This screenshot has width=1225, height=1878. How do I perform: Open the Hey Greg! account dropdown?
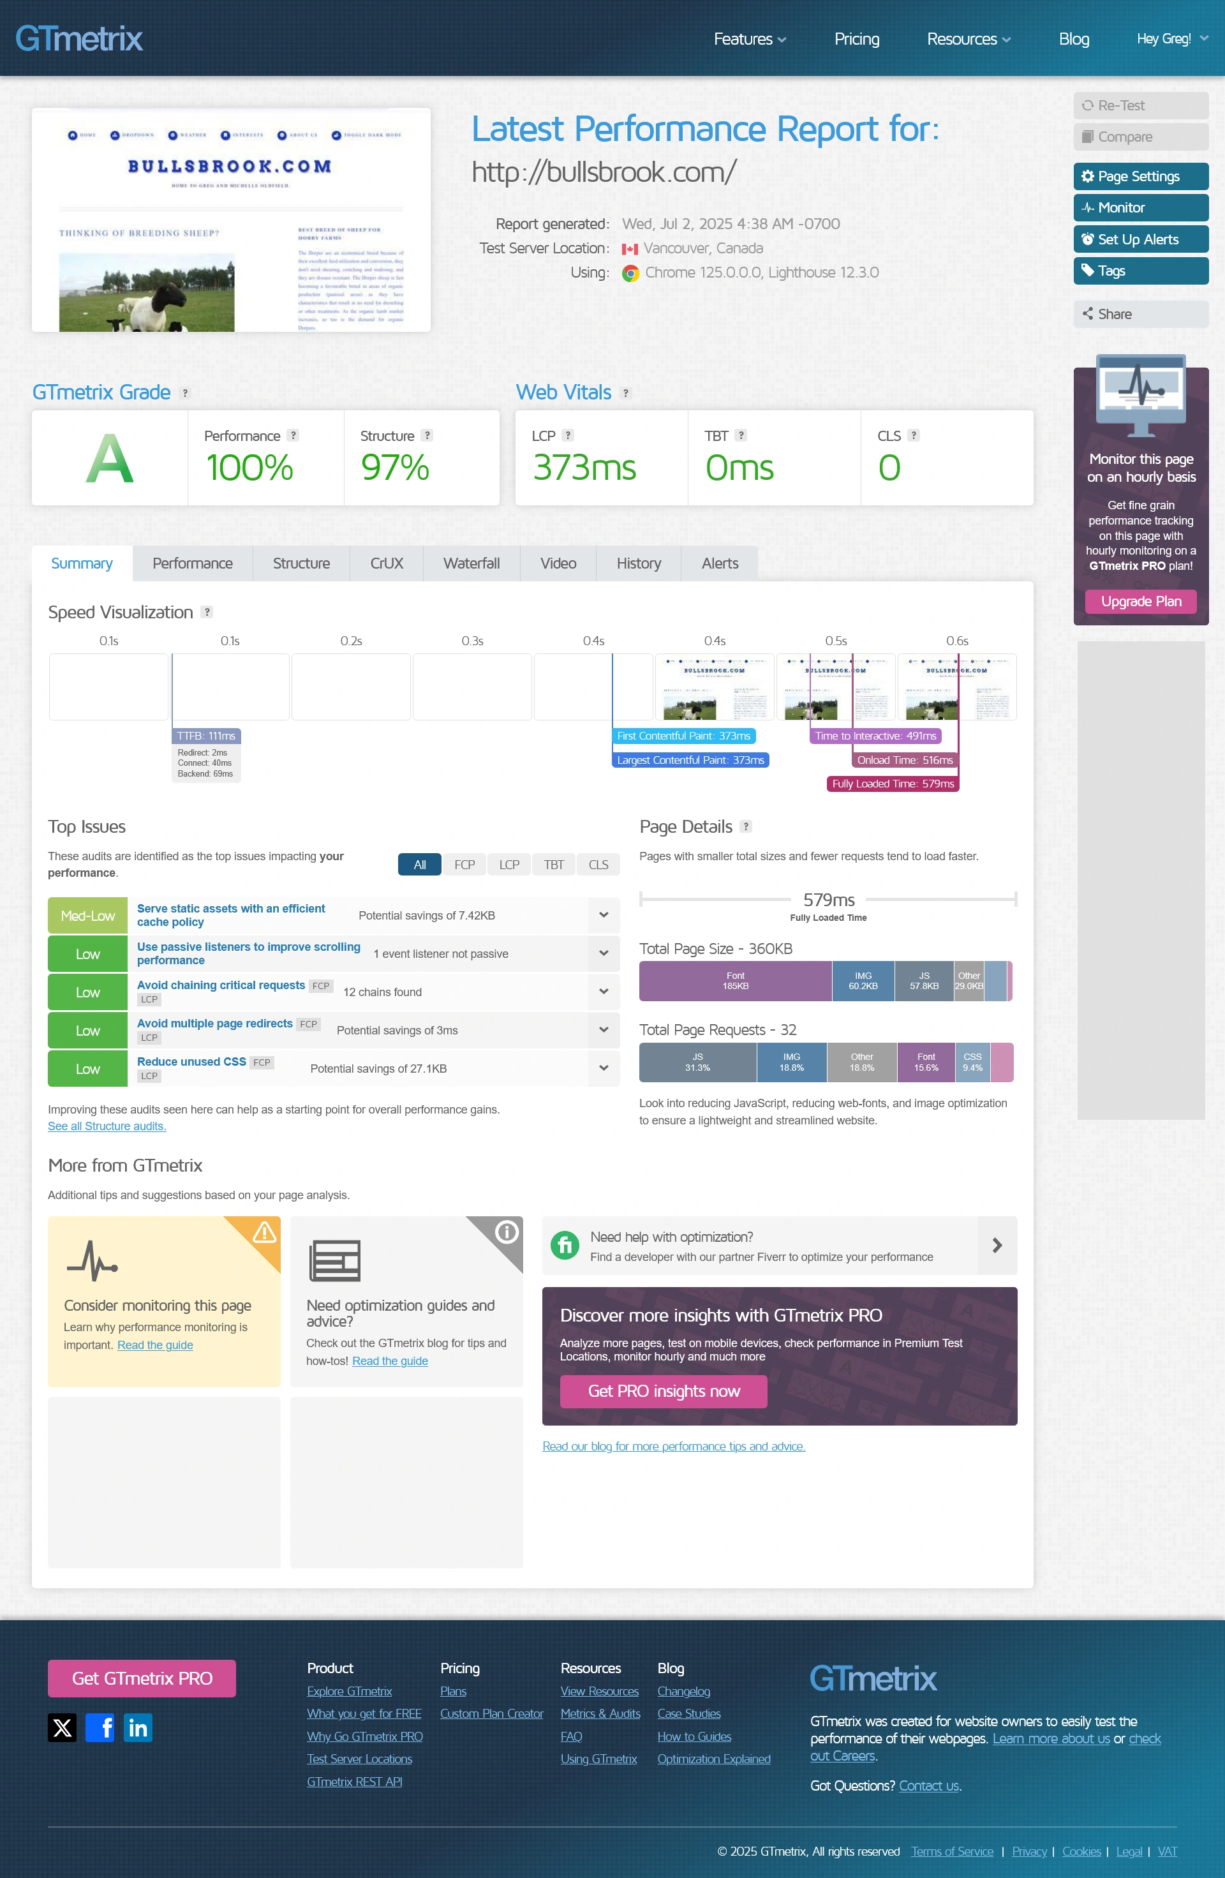tap(1172, 39)
